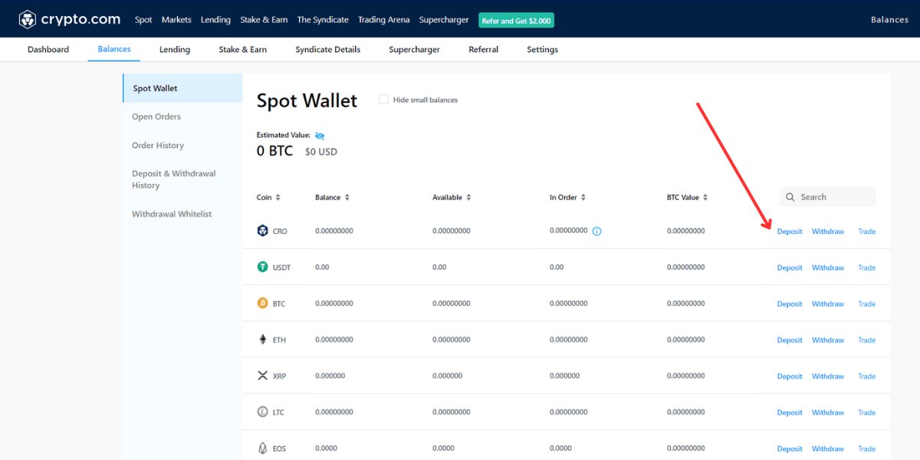The width and height of the screenshot is (920, 460).
Task: Click Deposit for XRP
Action: 790,376
